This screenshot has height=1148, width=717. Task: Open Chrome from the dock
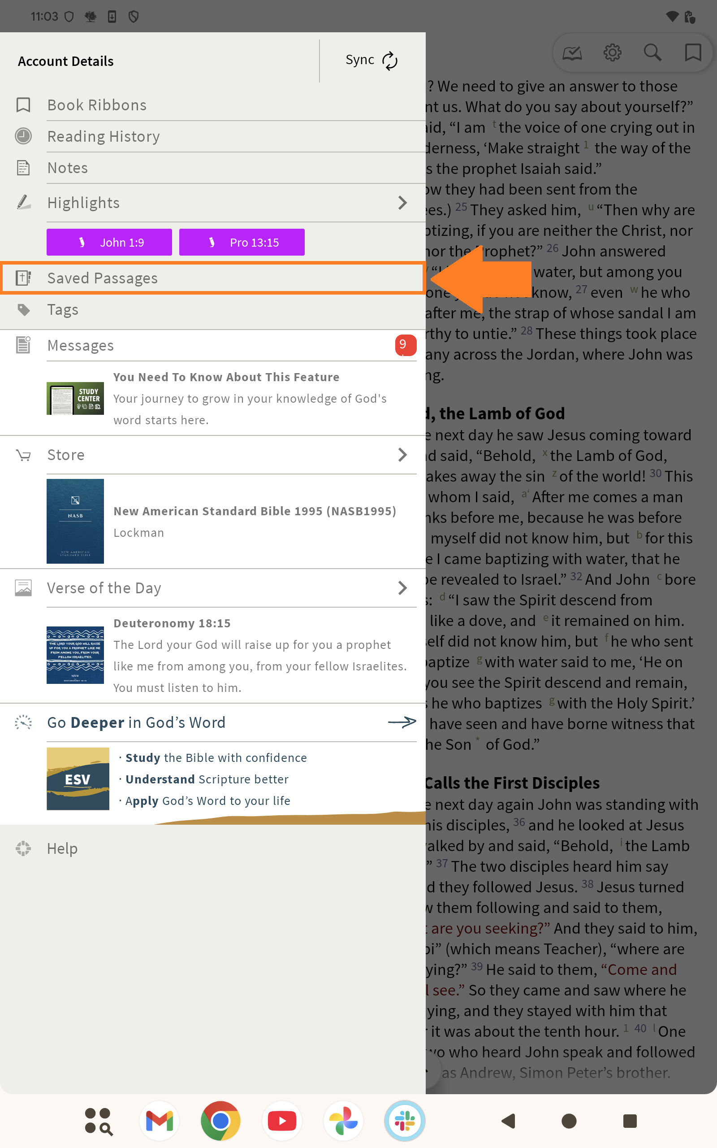click(220, 1121)
